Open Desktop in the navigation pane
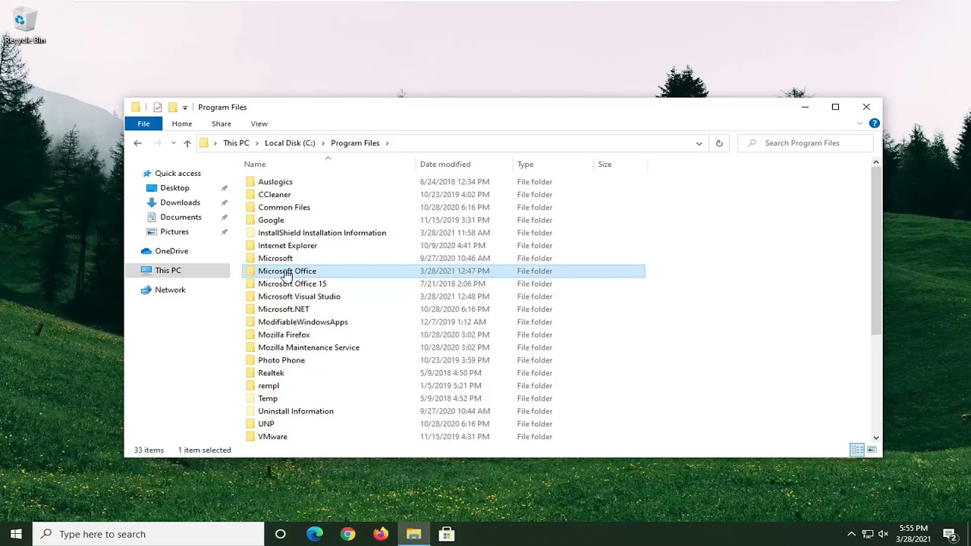This screenshot has width=971, height=546. (174, 188)
